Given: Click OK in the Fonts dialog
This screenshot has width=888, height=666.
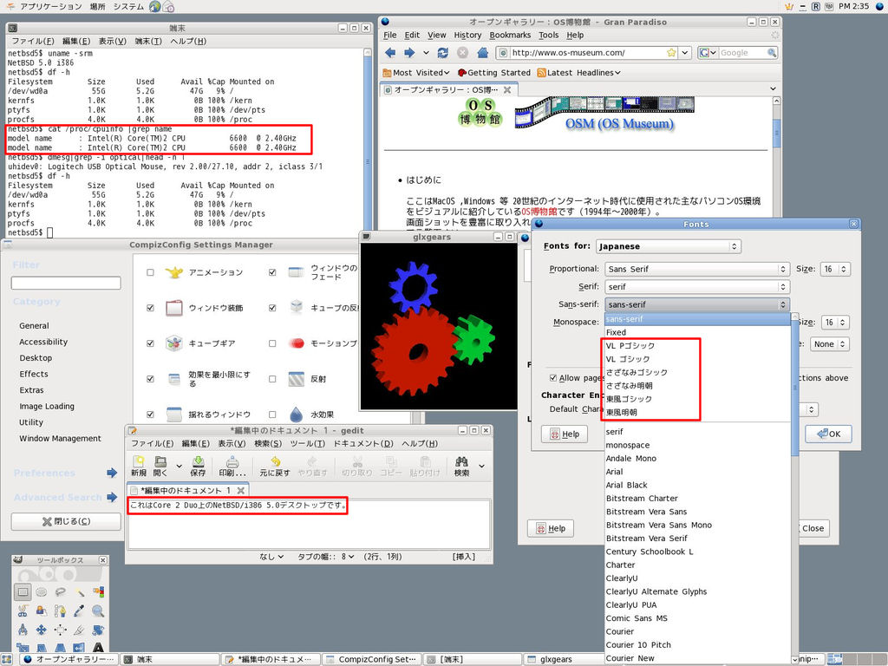Looking at the screenshot, I should coord(828,434).
